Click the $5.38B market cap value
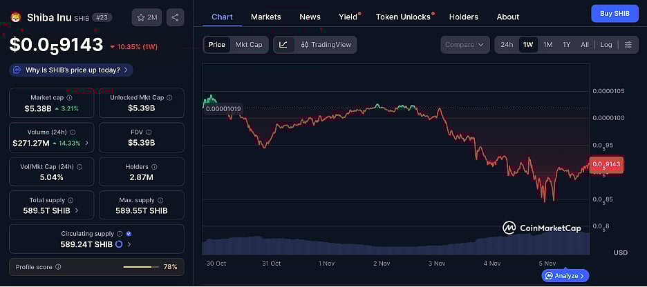647x287 pixels. click(38, 108)
